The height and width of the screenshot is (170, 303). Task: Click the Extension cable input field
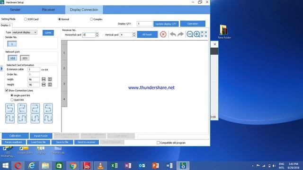(34, 69)
